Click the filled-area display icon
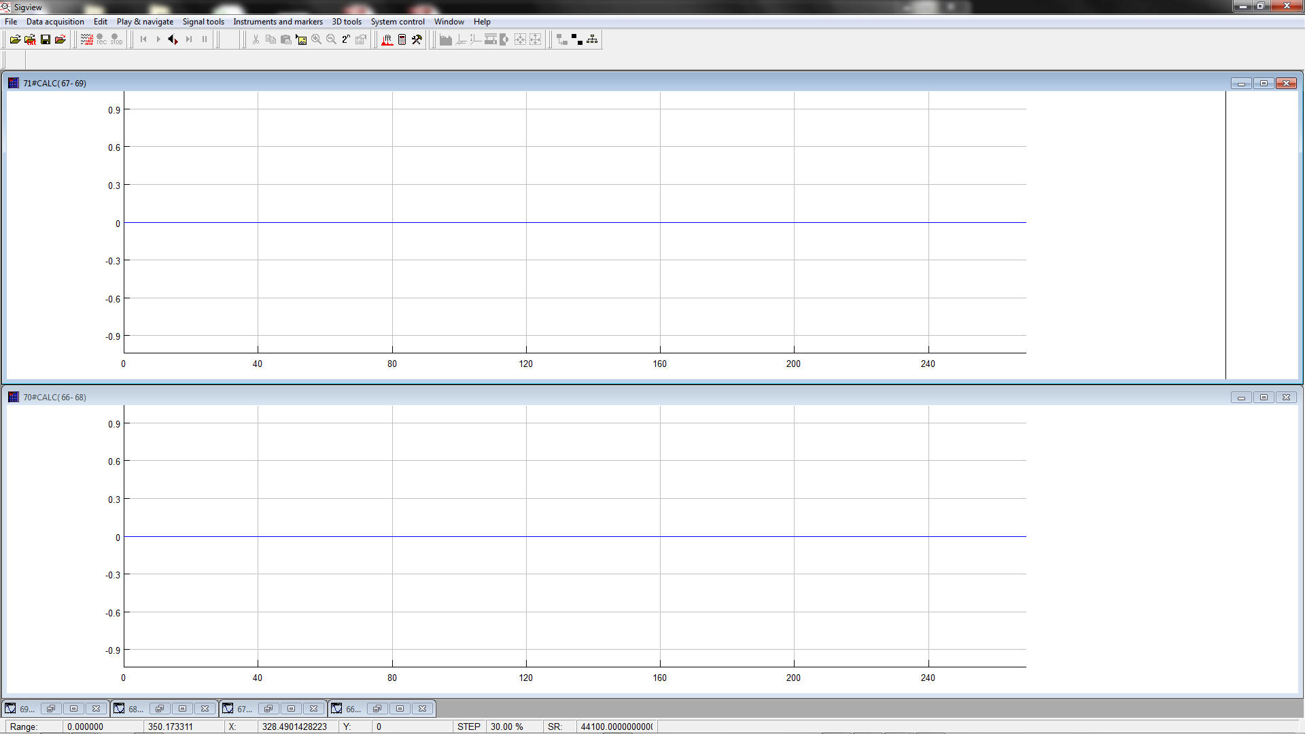 coord(445,39)
